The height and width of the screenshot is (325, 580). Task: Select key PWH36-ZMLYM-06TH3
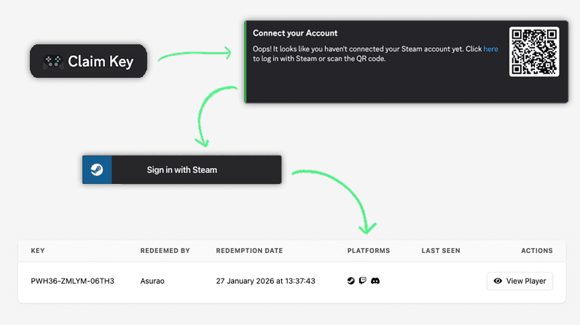(72, 281)
